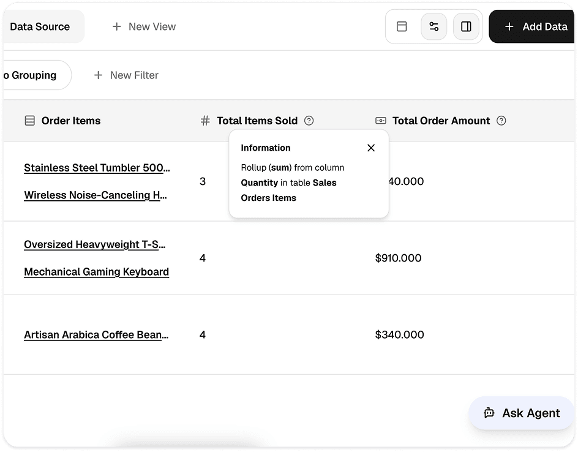Click the Order Items column list icon
Image resolution: width=578 pixels, height=452 pixels.
click(x=30, y=121)
